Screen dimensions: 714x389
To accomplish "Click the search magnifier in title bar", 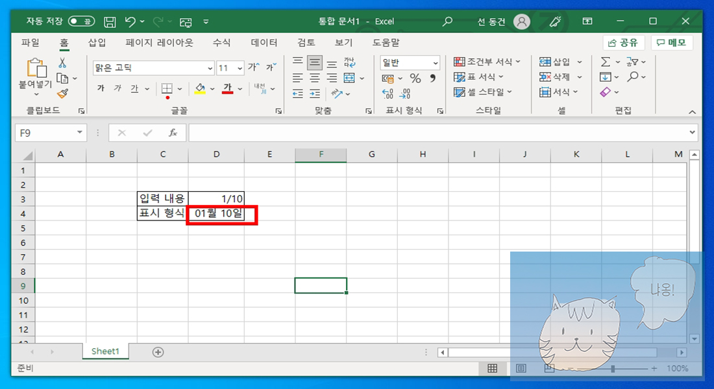I will coord(448,21).
